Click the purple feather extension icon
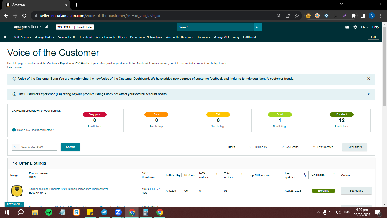Screen dimensions: 387x218 pos(345,16)
